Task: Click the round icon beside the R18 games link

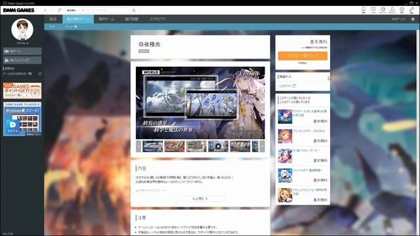Action: click(x=413, y=19)
